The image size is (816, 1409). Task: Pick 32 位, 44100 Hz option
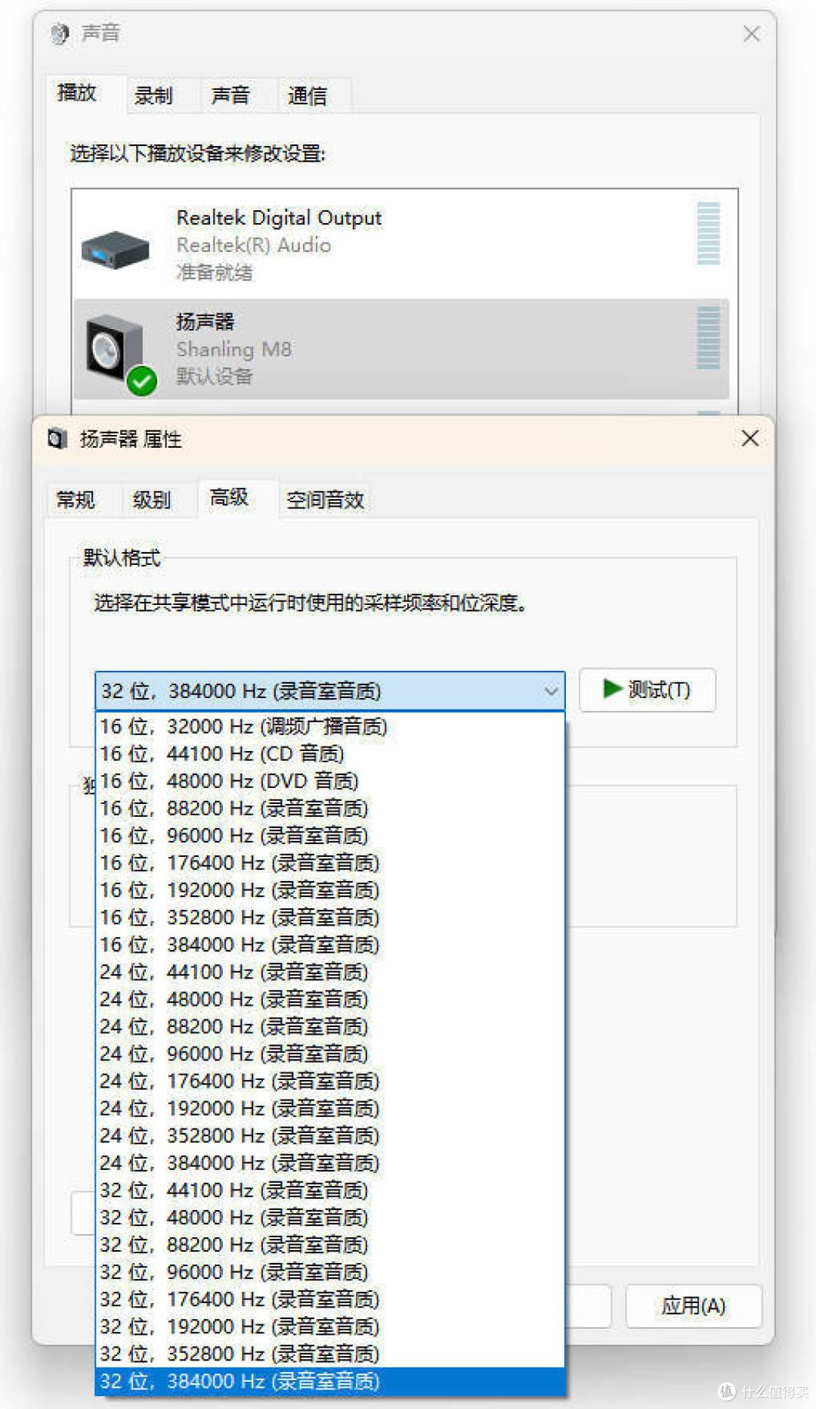tap(330, 1190)
